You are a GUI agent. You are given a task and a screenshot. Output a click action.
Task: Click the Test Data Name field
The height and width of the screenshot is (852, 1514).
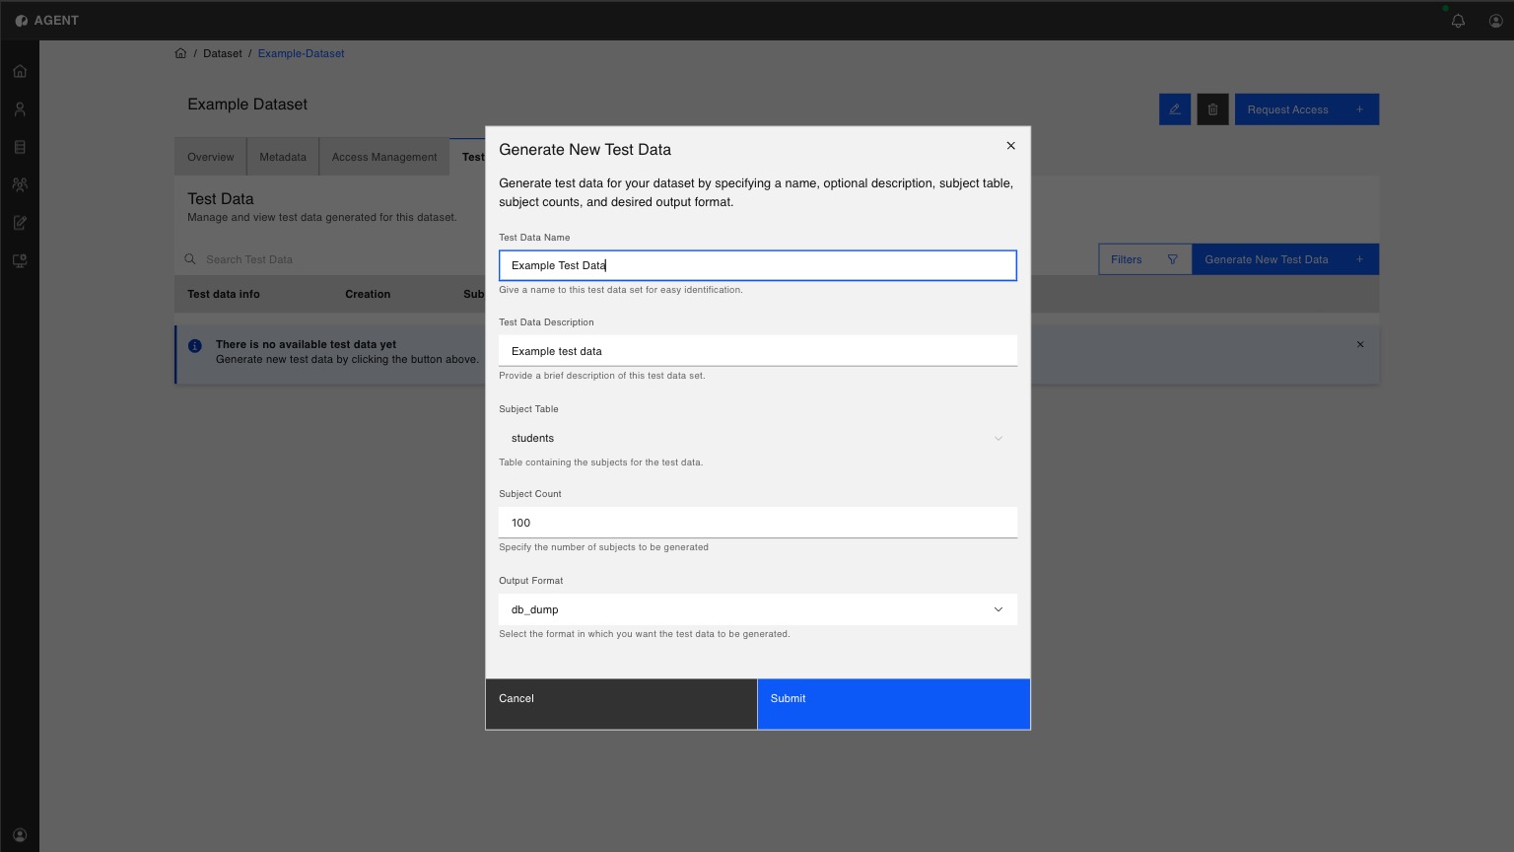pos(757,265)
